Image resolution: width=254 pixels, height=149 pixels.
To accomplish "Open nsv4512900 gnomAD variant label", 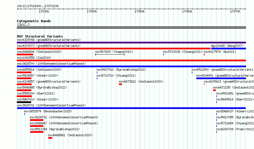I will click(x=223, y=70).
